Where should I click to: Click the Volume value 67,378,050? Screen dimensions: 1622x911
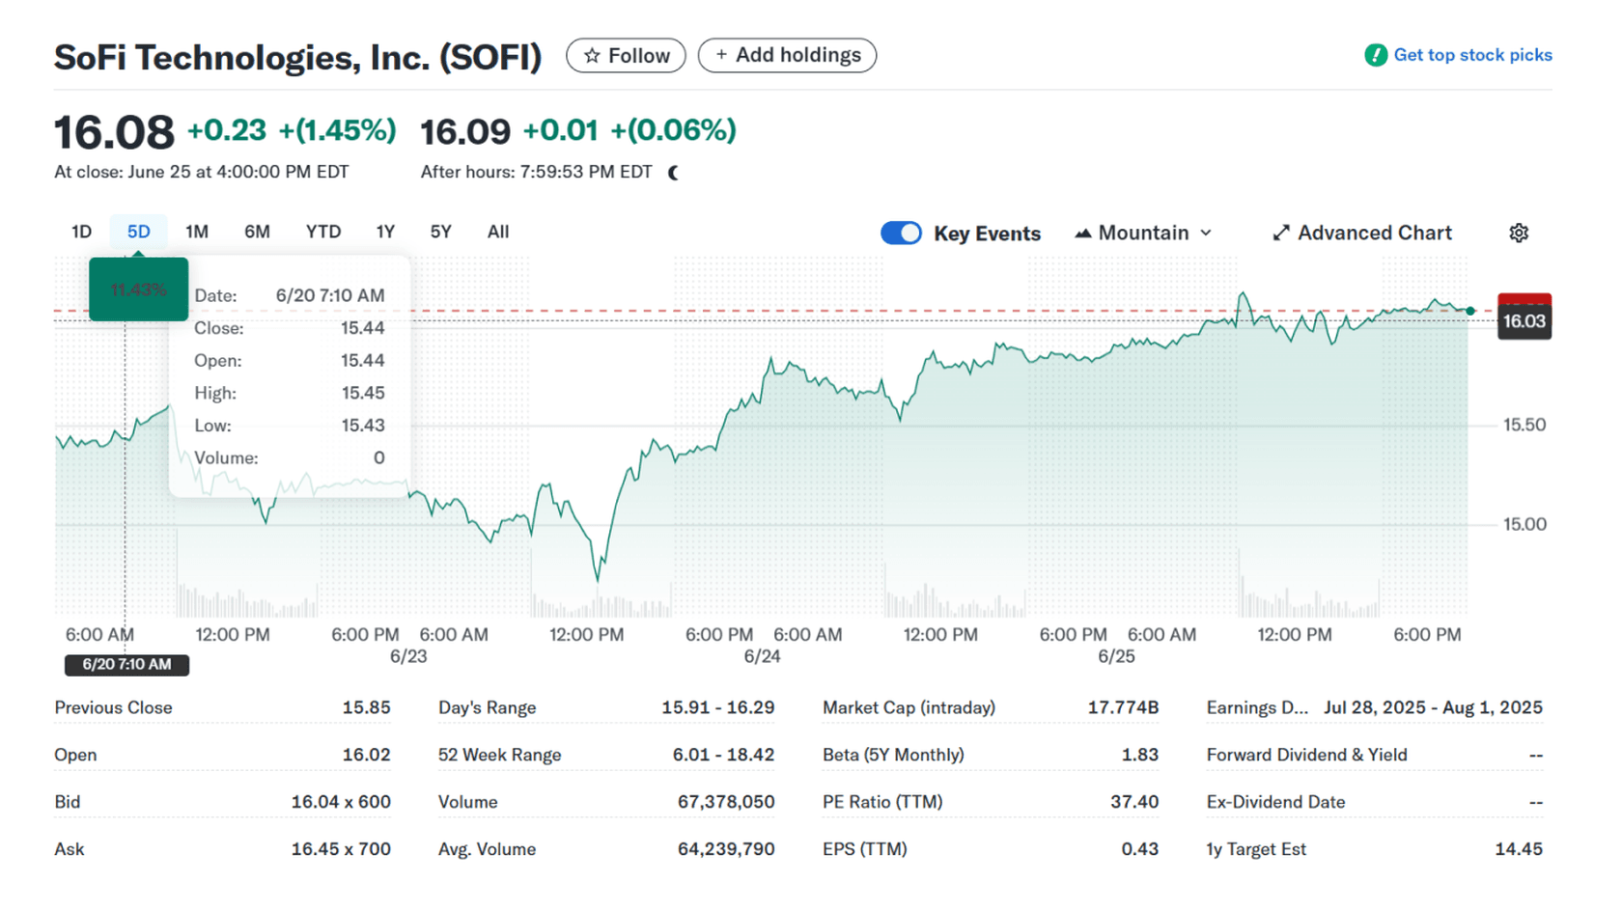(726, 802)
